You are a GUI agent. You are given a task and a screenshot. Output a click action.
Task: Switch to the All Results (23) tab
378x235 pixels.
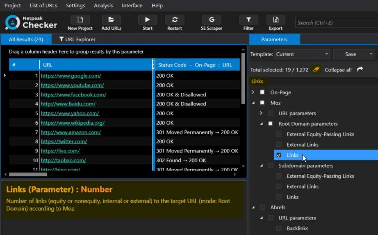click(26, 39)
